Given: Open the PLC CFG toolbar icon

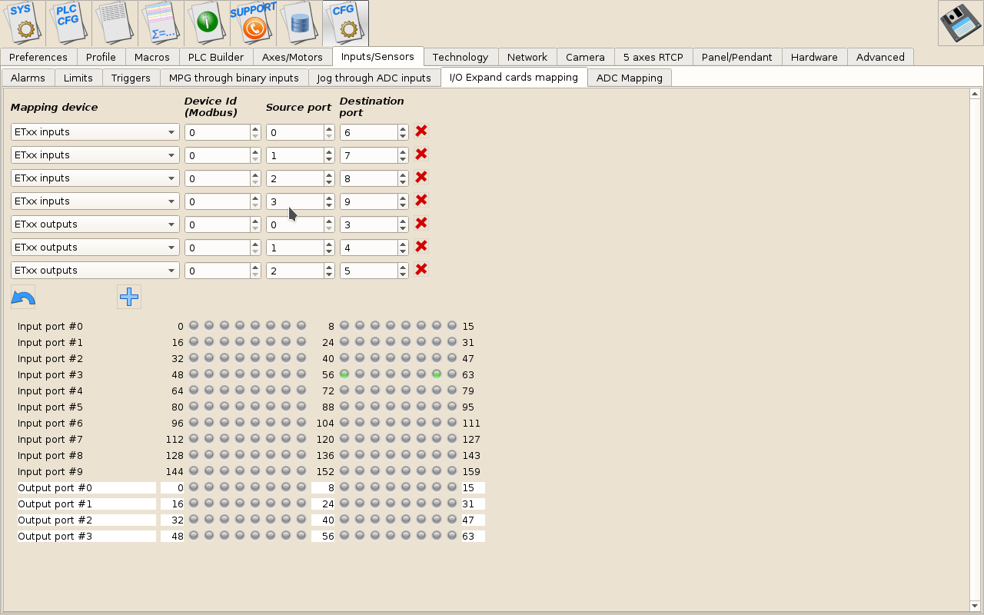Looking at the screenshot, I should (x=69, y=23).
